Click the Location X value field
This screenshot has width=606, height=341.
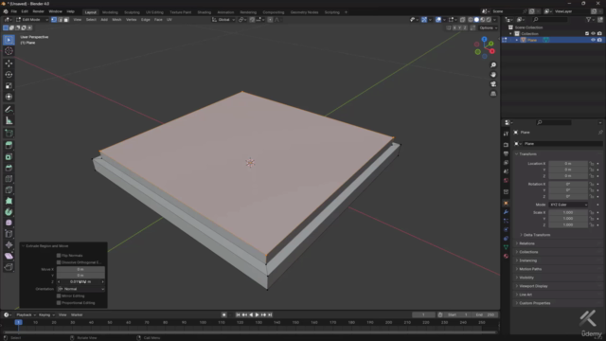pyautogui.click(x=568, y=164)
